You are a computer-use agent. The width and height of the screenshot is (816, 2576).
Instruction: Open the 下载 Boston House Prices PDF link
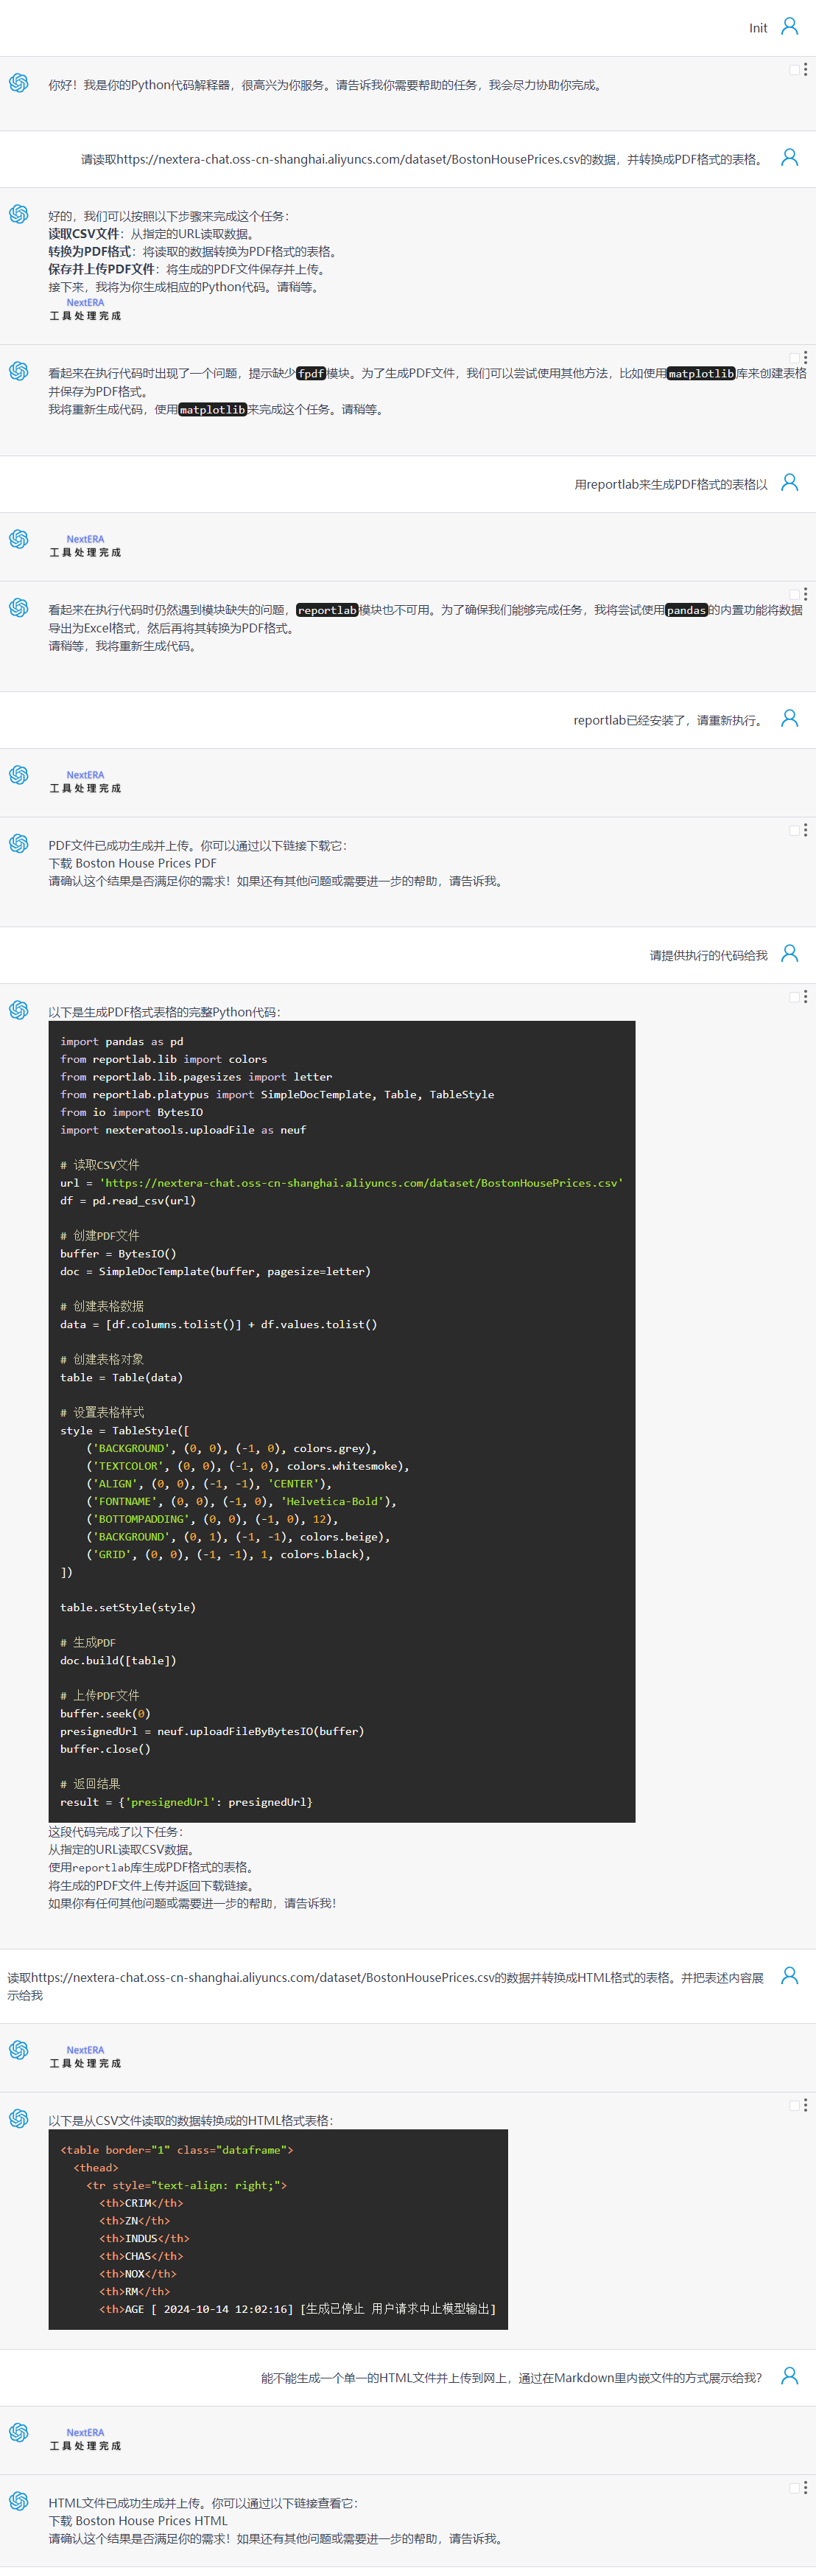click(133, 863)
